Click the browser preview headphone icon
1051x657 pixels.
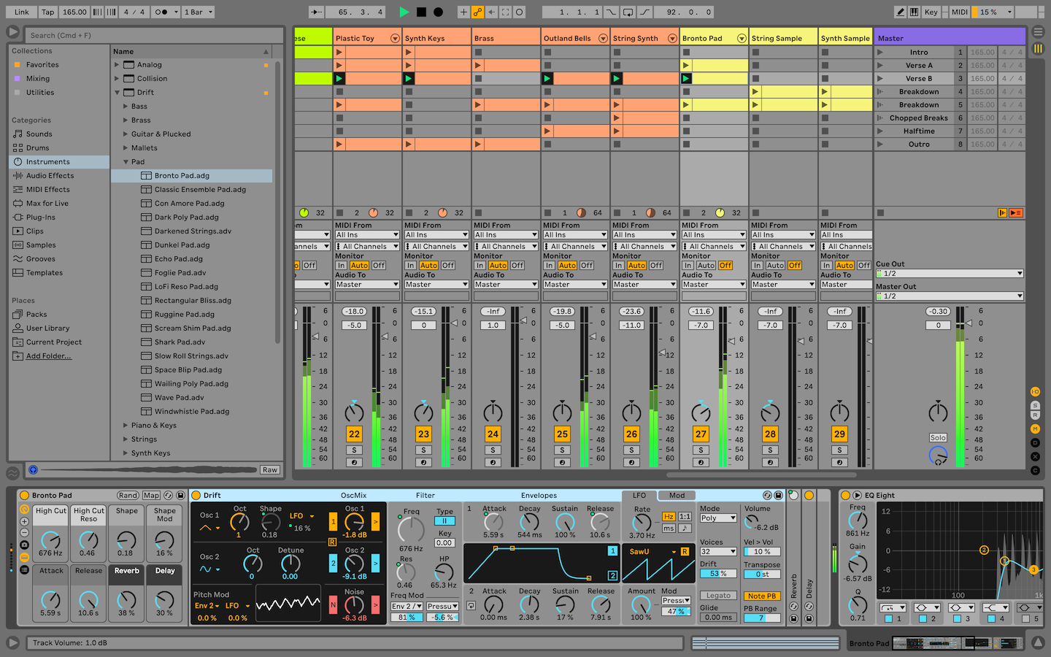click(x=33, y=469)
